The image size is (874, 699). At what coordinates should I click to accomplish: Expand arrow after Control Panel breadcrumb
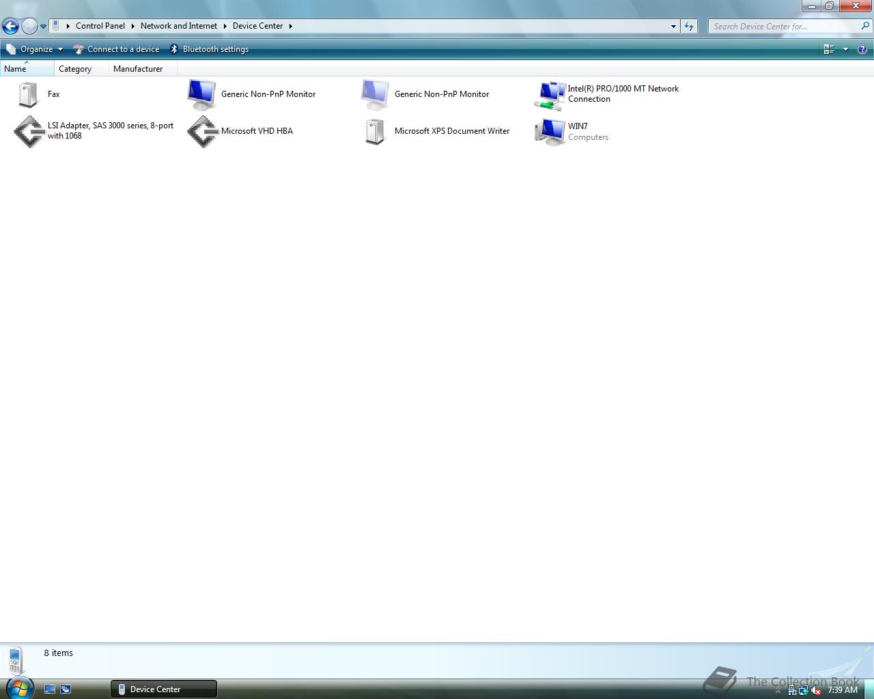click(x=133, y=26)
